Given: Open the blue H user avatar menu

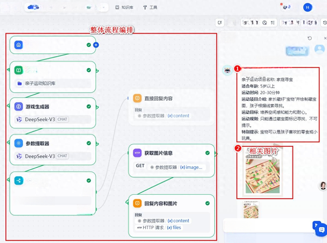Looking at the screenshot, I should point(308,7).
